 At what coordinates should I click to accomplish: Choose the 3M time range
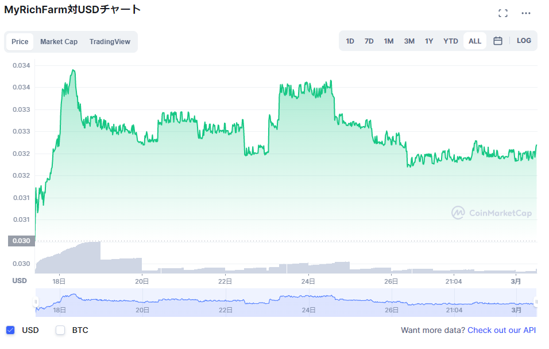(409, 41)
